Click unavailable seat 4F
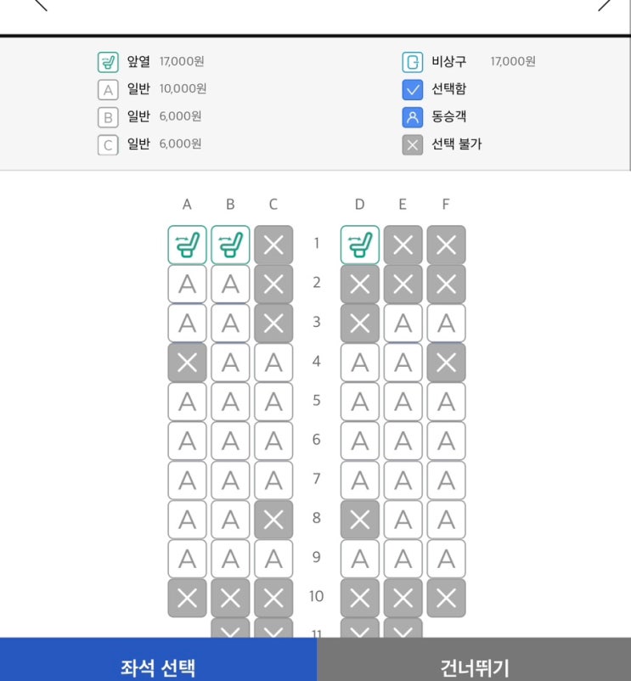631x681 pixels. 447,363
